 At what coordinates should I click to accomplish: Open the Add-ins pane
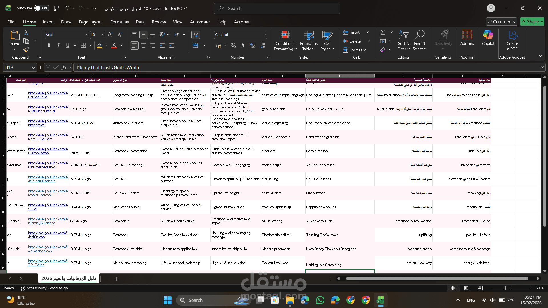[467, 38]
